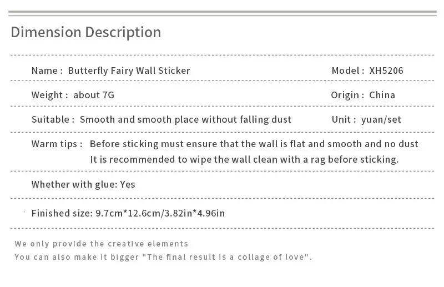
Task: Click the smooth place without falling dust text
Action: [185, 119]
